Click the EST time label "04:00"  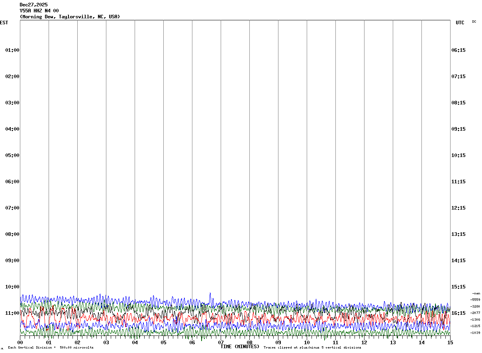coord(12,129)
